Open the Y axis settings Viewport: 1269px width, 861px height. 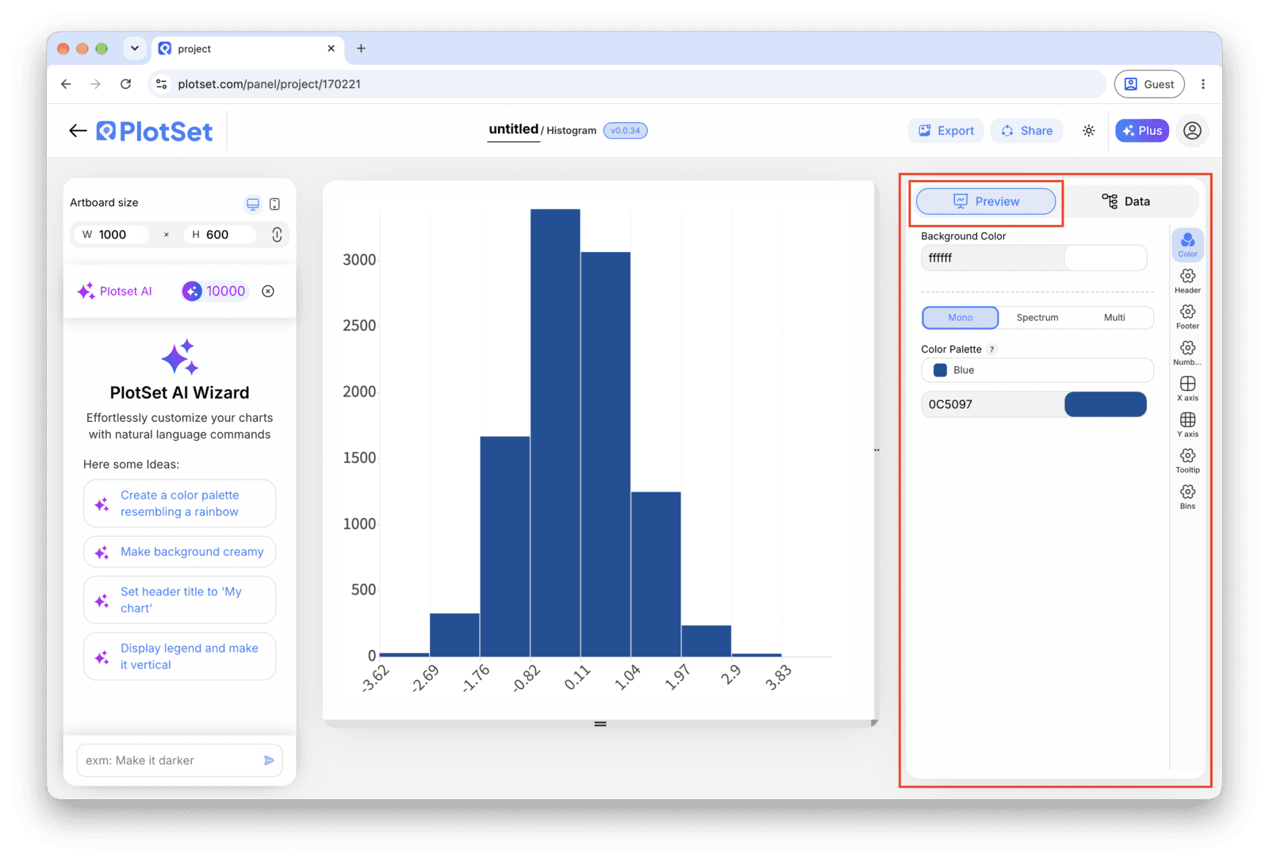[x=1187, y=424]
